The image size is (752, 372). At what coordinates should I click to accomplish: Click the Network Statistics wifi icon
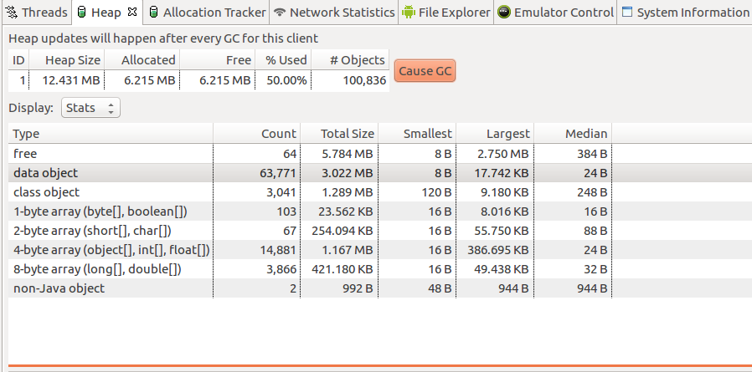pyautogui.click(x=280, y=13)
